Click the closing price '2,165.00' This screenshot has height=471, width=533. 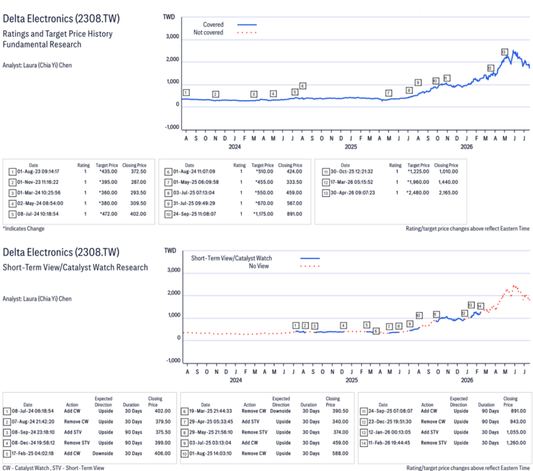(449, 193)
